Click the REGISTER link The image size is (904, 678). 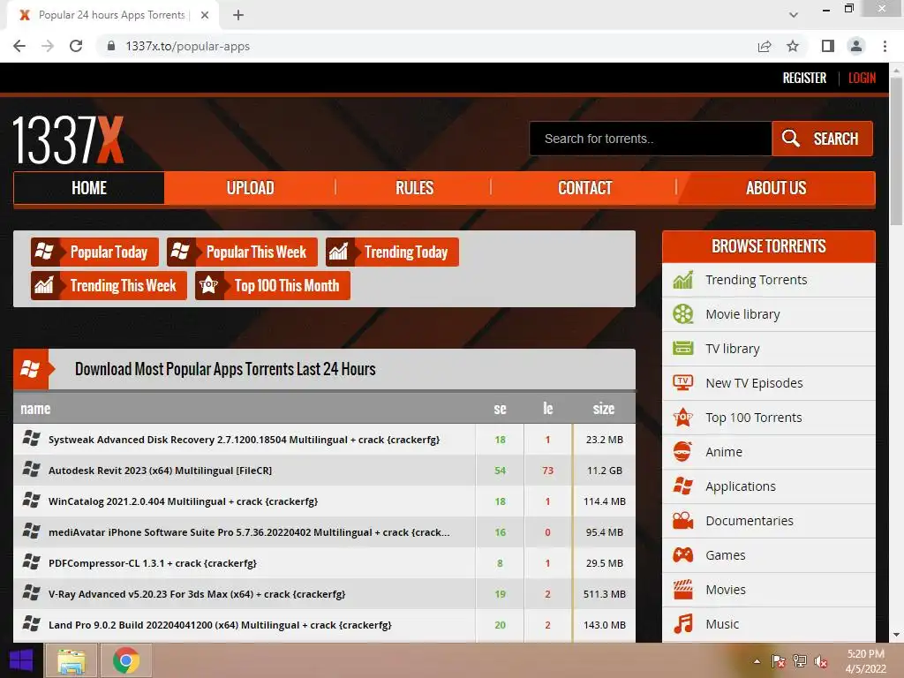click(x=804, y=78)
